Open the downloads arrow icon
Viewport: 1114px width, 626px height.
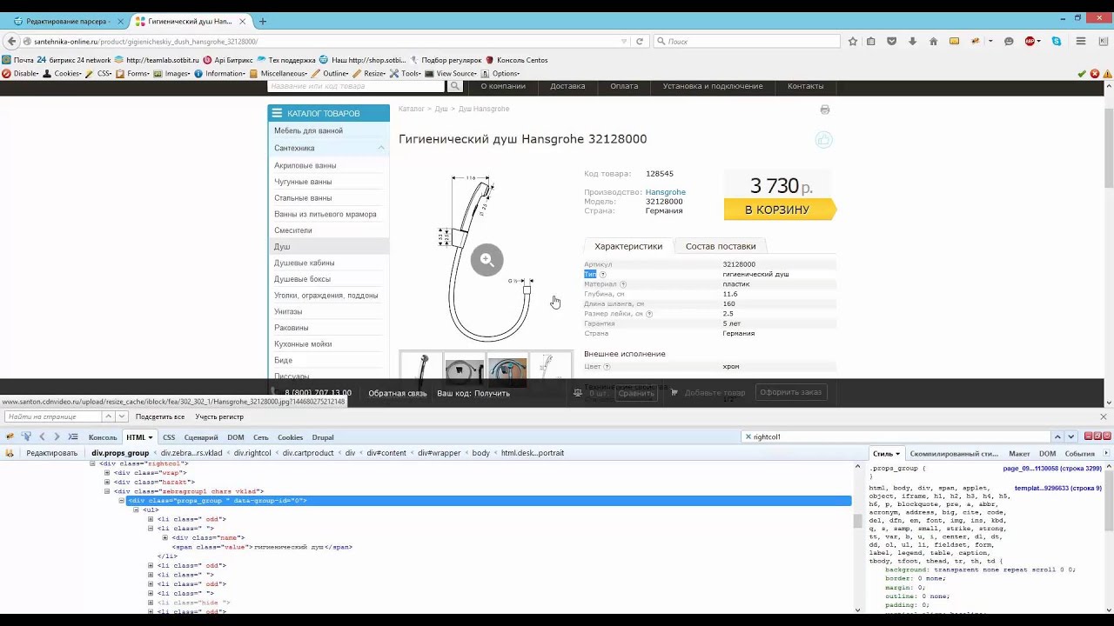tap(913, 41)
